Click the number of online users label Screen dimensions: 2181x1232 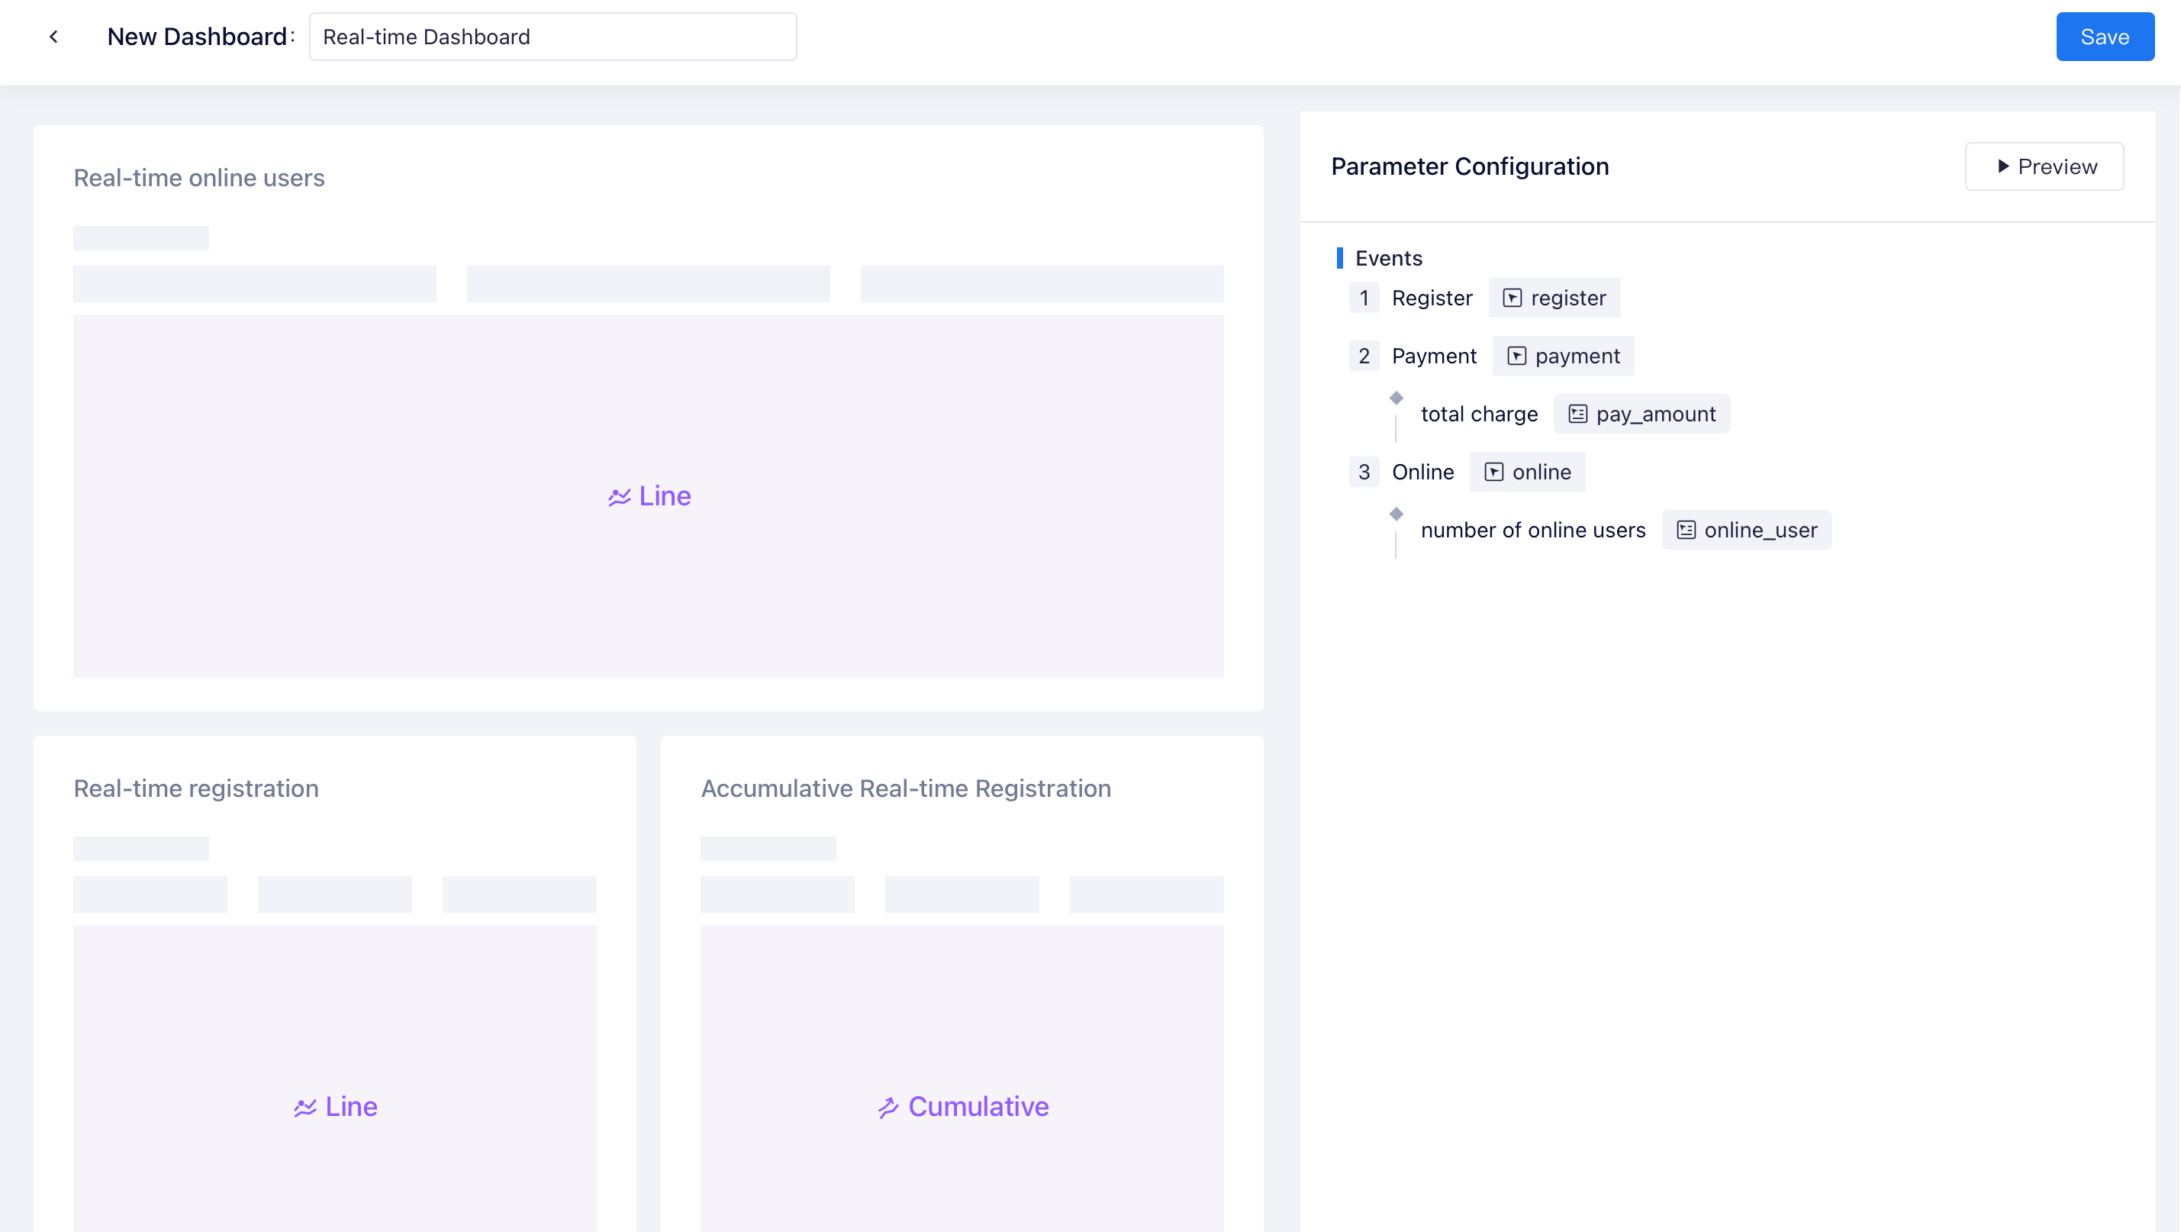tap(1533, 530)
